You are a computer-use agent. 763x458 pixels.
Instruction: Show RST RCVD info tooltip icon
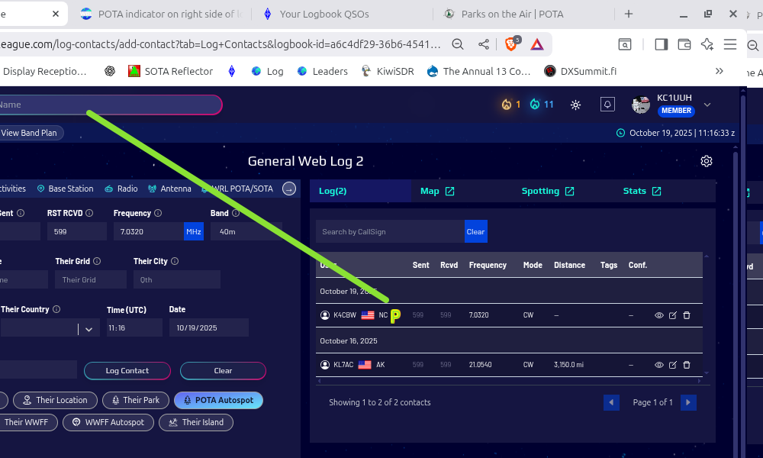pos(89,213)
